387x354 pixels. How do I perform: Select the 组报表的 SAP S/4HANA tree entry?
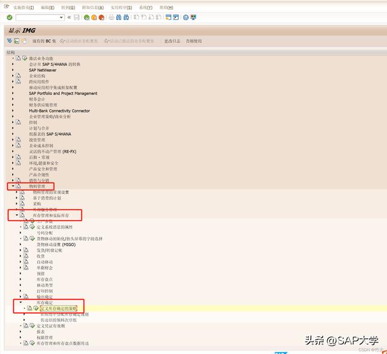50,134
